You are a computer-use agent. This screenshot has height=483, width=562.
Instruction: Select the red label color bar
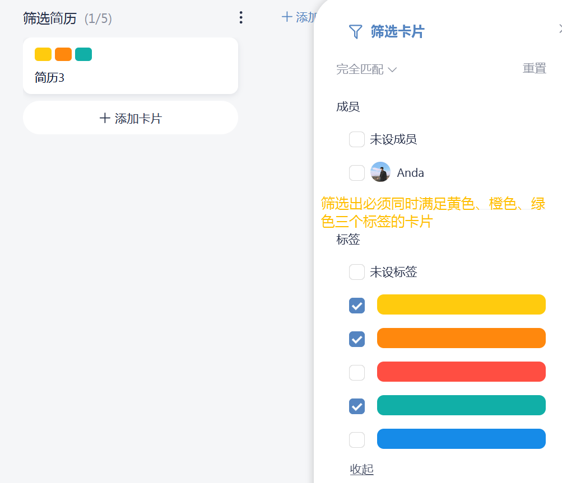(461, 372)
